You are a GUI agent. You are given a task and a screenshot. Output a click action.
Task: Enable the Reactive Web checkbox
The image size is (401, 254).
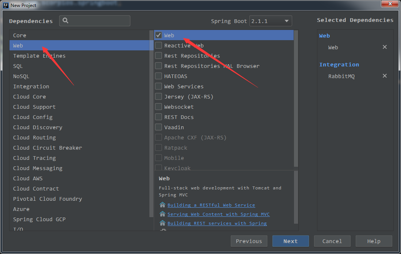tap(159, 45)
